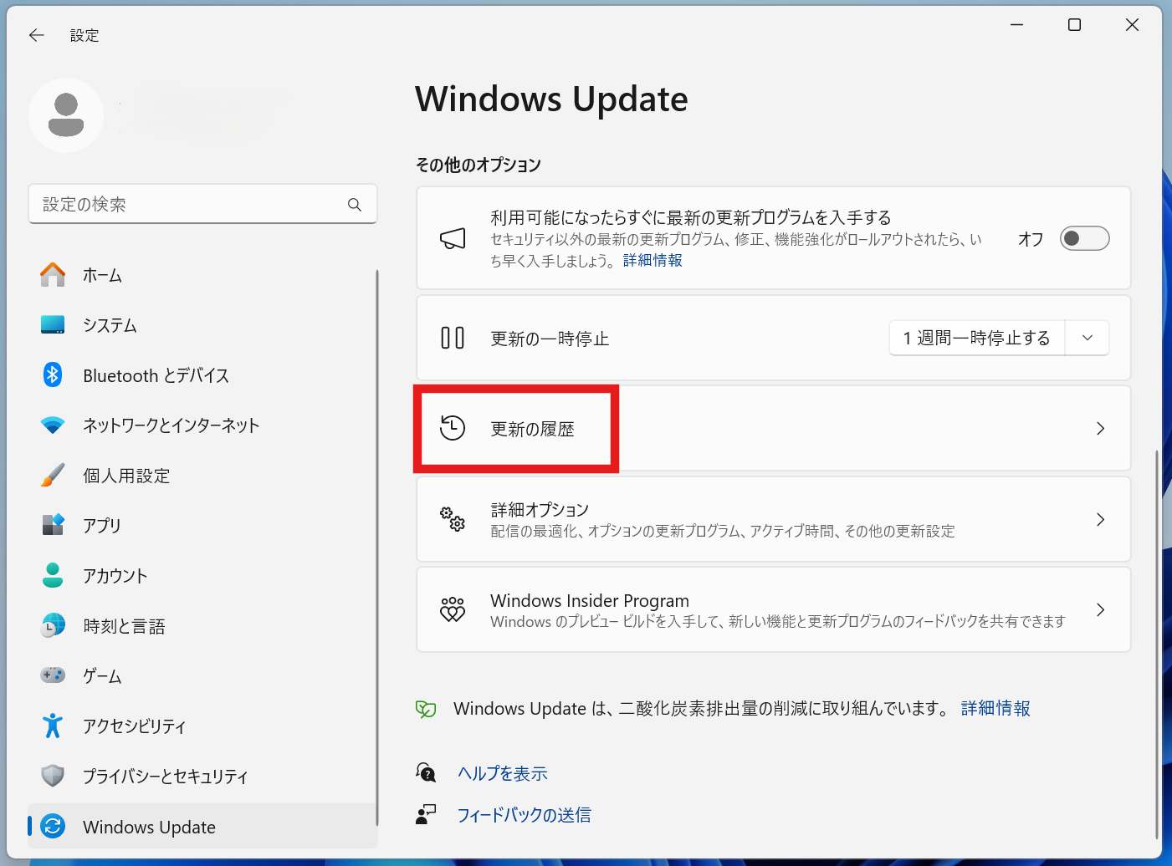Click the pause icon beside 更新の一時停止
The width and height of the screenshot is (1172, 866).
pyautogui.click(x=453, y=338)
